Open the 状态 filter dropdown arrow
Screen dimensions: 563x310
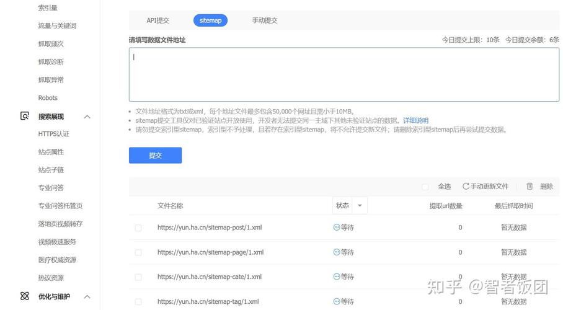pyautogui.click(x=360, y=206)
